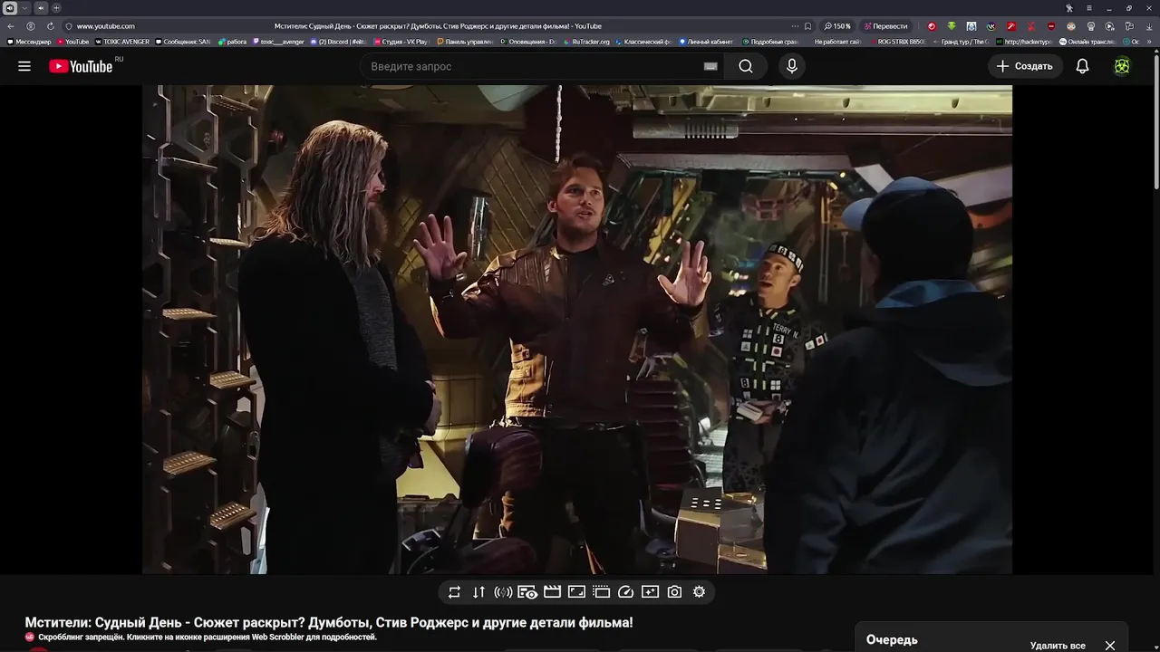
Task: Click the 'Создать' button
Action: pos(1025,66)
